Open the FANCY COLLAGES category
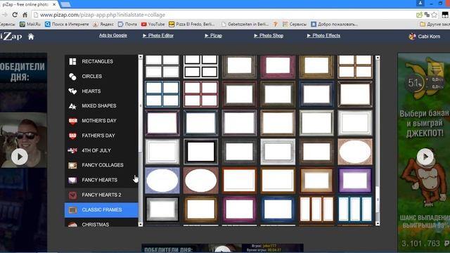 pyautogui.click(x=103, y=165)
